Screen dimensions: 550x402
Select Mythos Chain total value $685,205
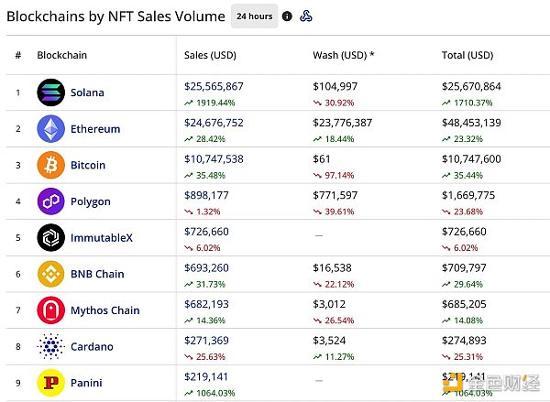tap(464, 304)
